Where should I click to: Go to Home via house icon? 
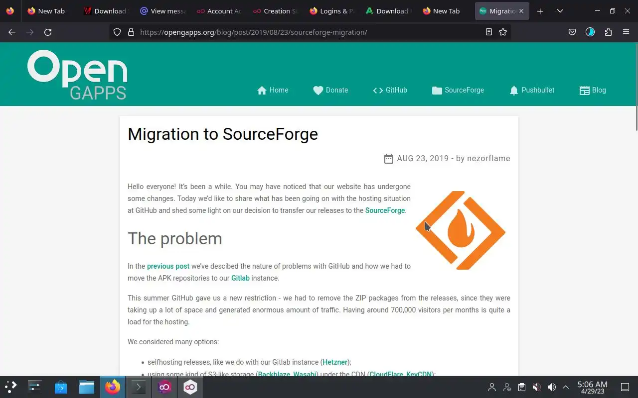273,90
